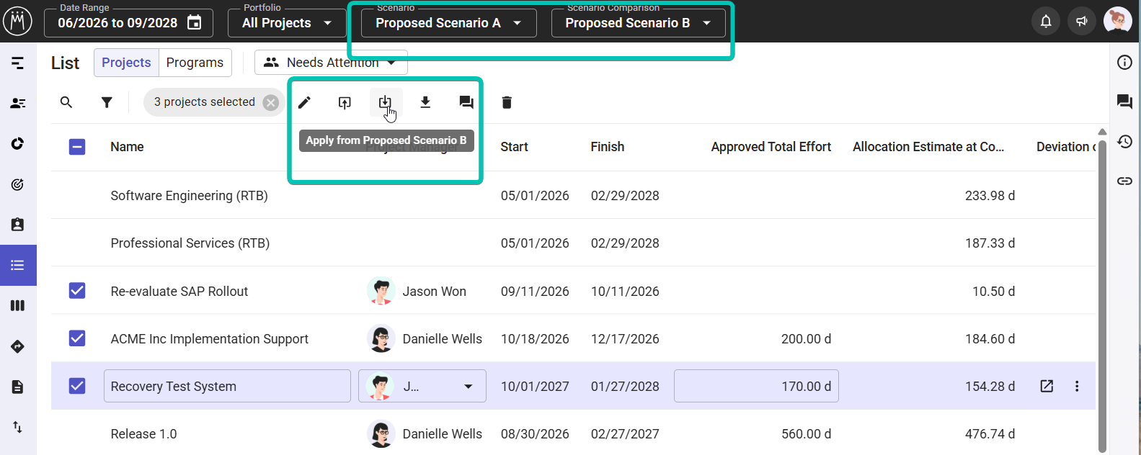Select the Projects tab

126,63
